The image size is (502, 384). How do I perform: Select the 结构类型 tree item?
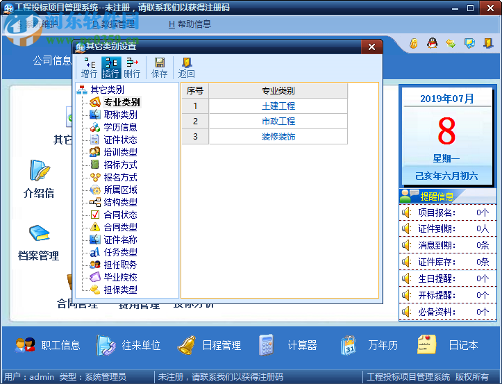click(x=120, y=202)
